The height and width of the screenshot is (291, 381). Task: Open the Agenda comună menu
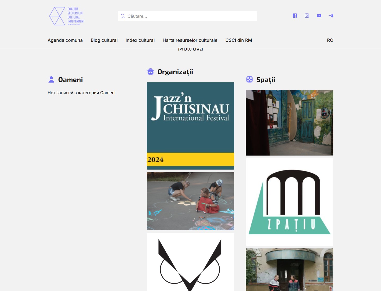click(x=65, y=40)
